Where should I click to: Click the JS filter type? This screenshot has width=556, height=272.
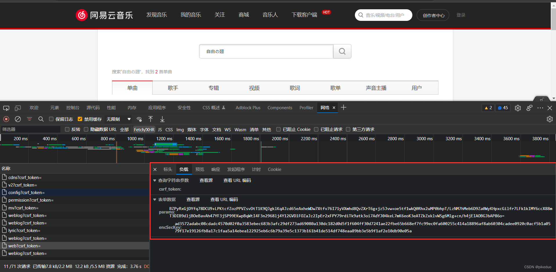pyautogui.click(x=160, y=129)
